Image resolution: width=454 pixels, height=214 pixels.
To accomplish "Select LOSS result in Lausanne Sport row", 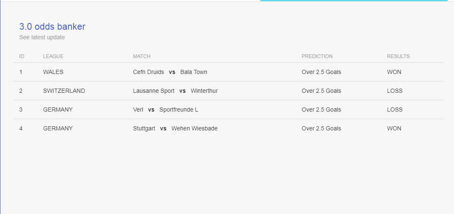I will [x=395, y=91].
